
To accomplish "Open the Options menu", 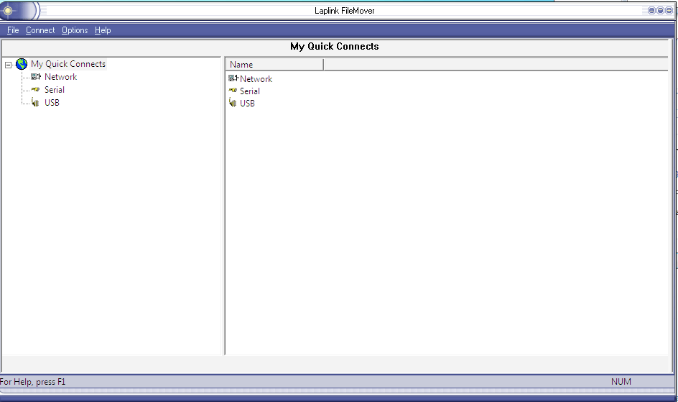I will coord(75,30).
